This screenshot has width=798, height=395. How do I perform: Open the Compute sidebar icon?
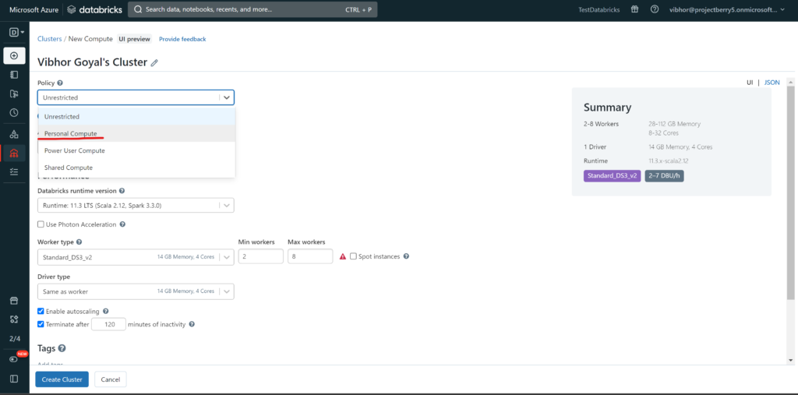click(x=14, y=153)
